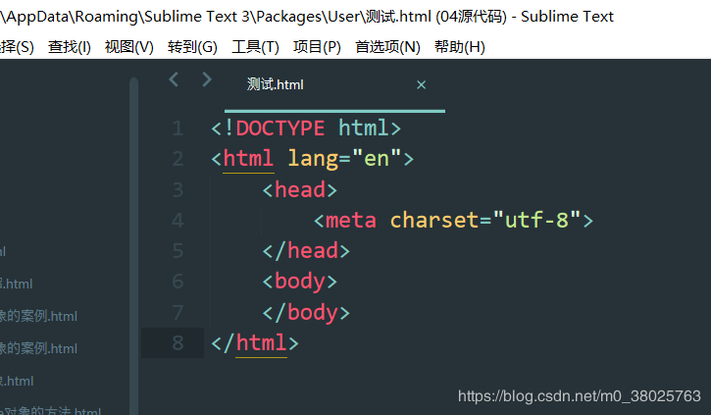The width and height of the screenshot is (711, 415).
Task: Click lang="en" attribute in html tag
Action: pyautogui.click(x=344, y=159)
